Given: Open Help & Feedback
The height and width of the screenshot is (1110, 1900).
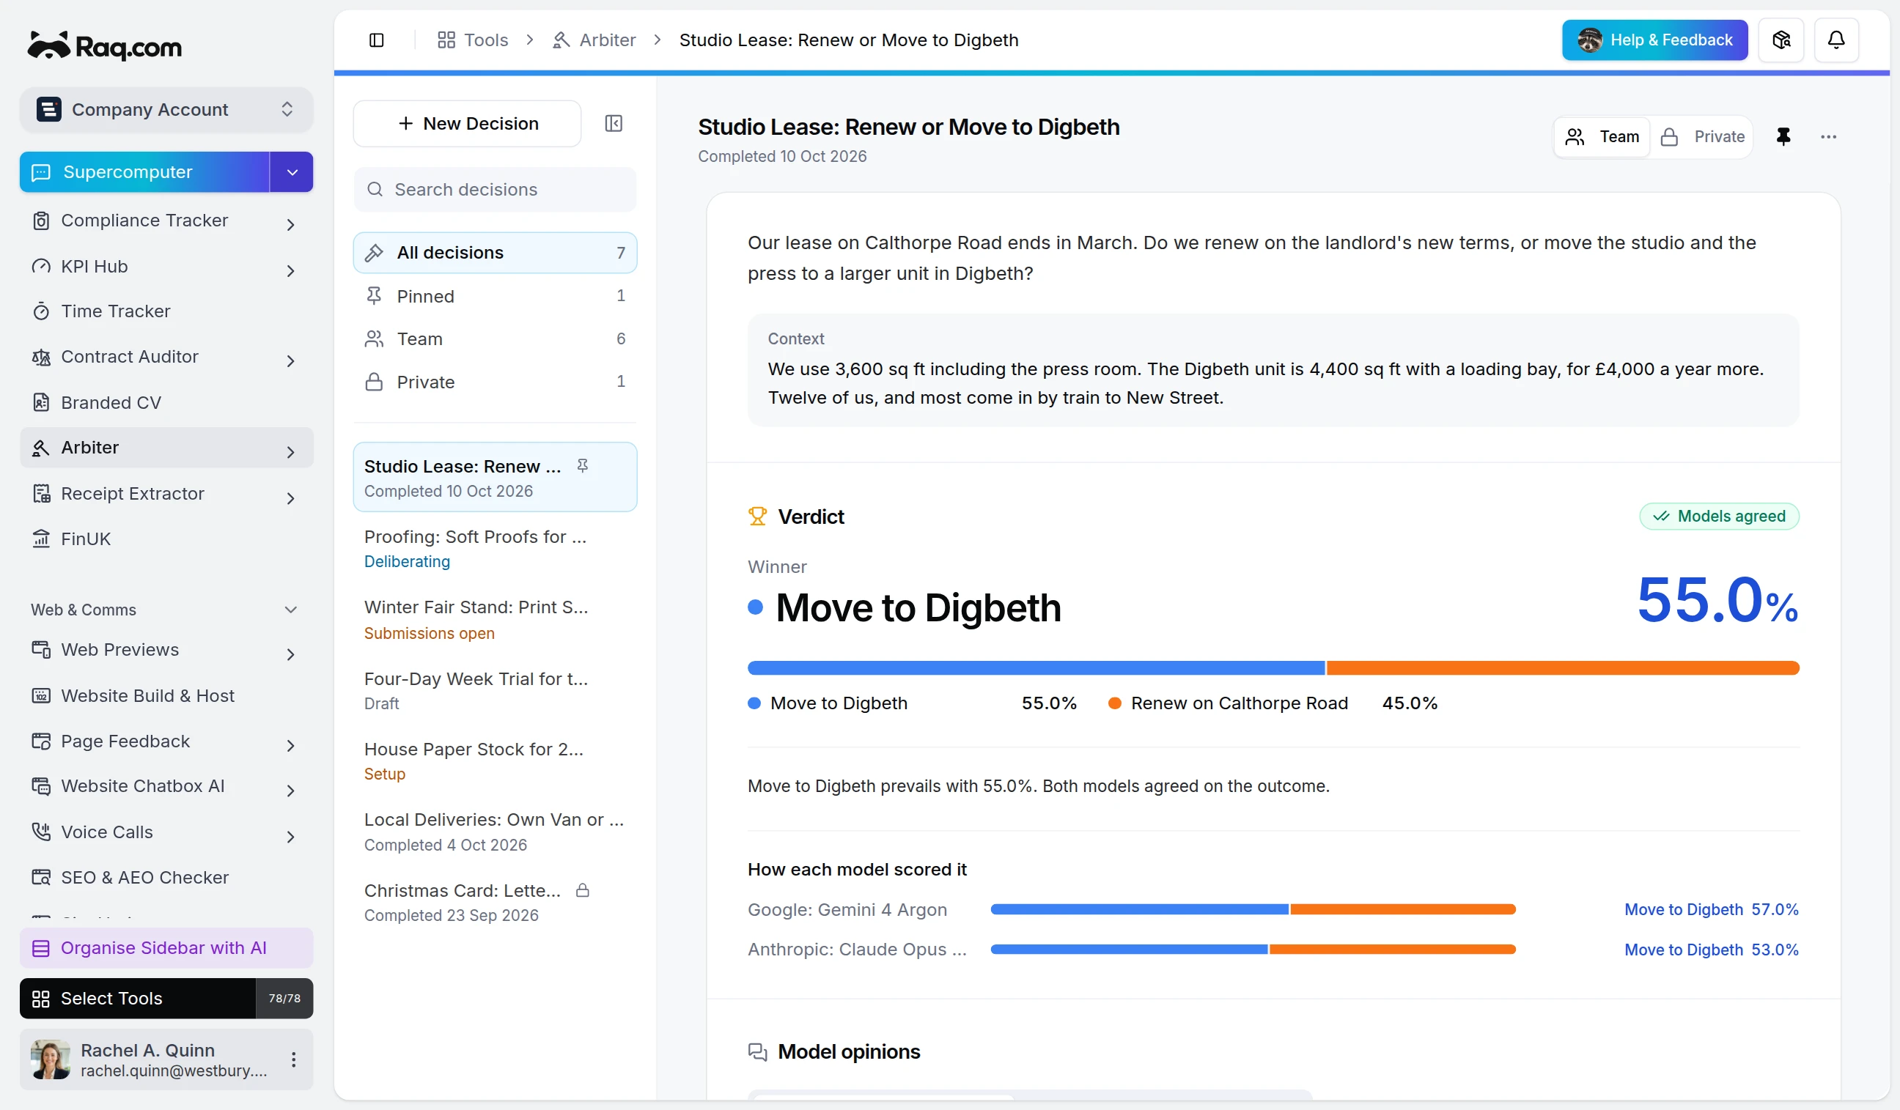Looking at the screenshot, I should (1654, 40).
